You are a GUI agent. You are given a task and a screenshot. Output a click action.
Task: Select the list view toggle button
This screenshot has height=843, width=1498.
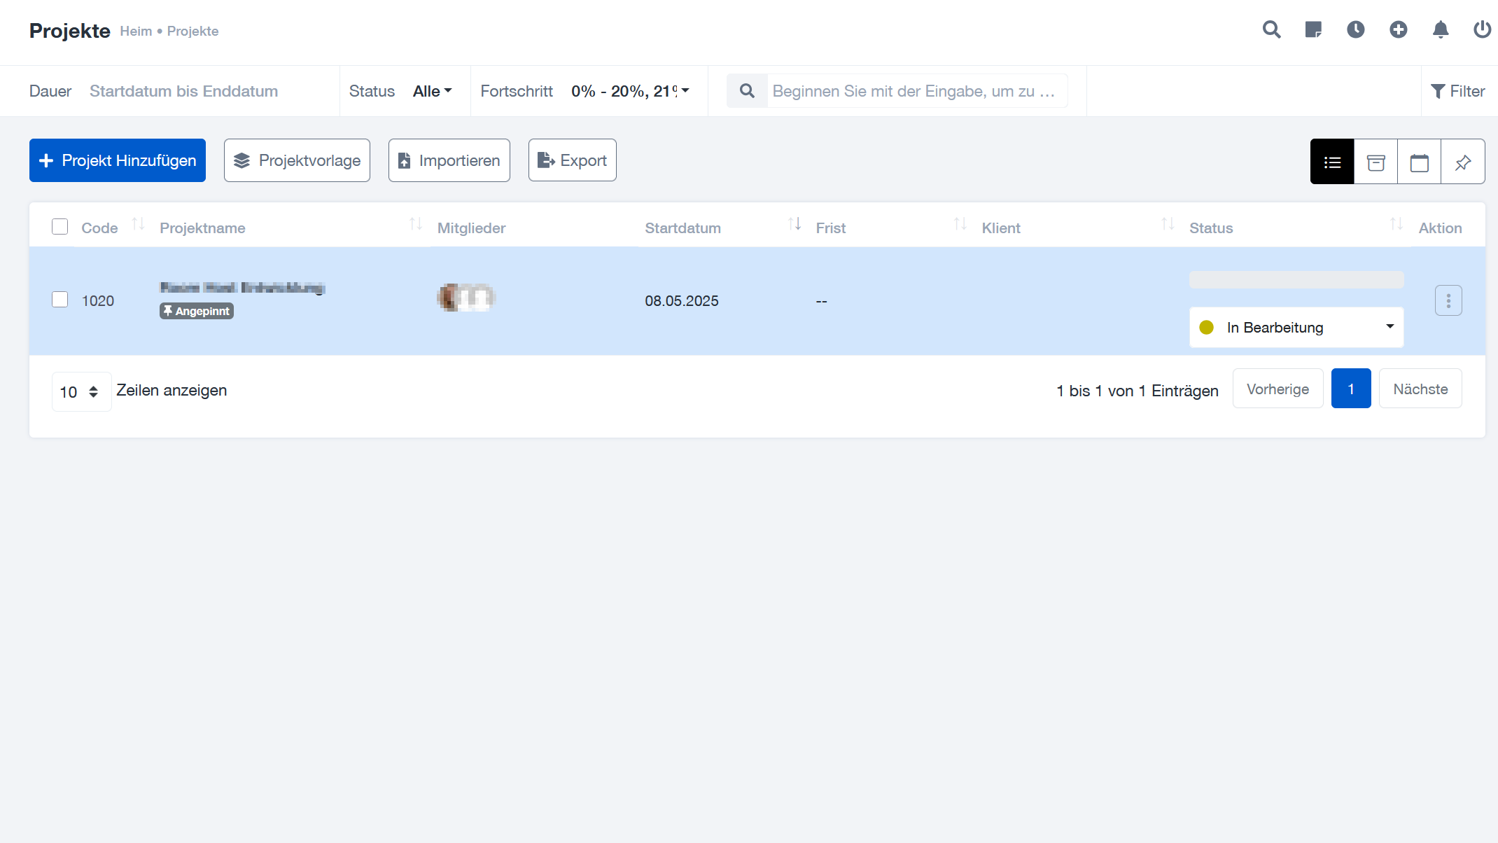coord(1332,162)
